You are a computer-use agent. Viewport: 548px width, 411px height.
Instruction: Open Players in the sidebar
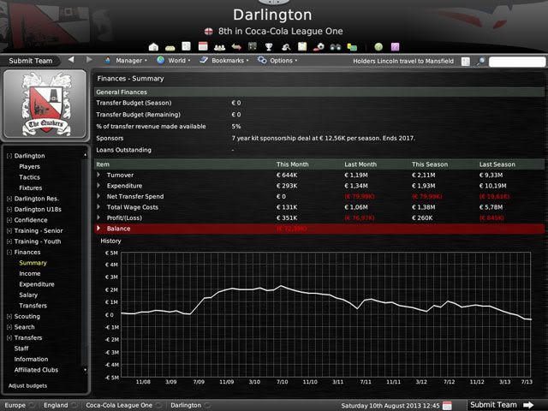(x=29, y=167)
